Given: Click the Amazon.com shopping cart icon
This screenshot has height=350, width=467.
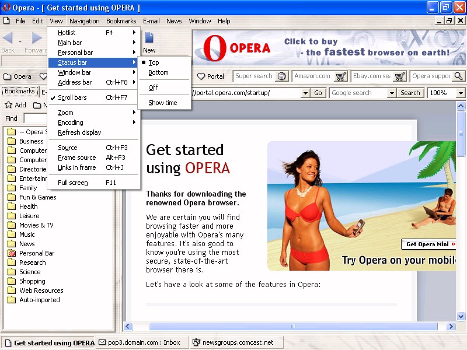Looking at the screenshot, I should [x=340, y=76].
